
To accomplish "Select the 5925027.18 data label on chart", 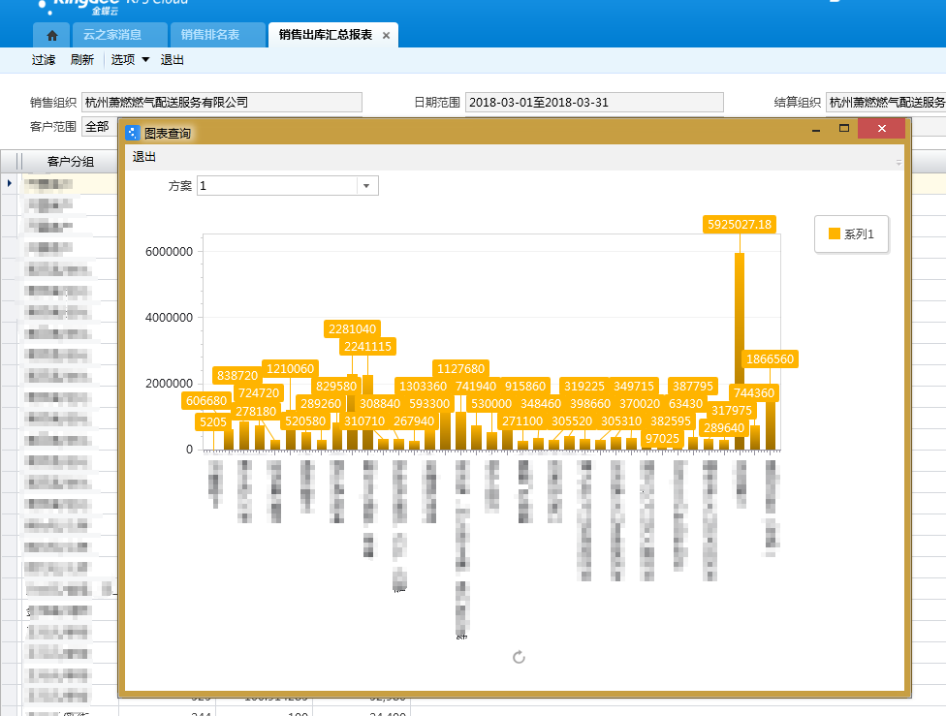I will click(740, 224).
